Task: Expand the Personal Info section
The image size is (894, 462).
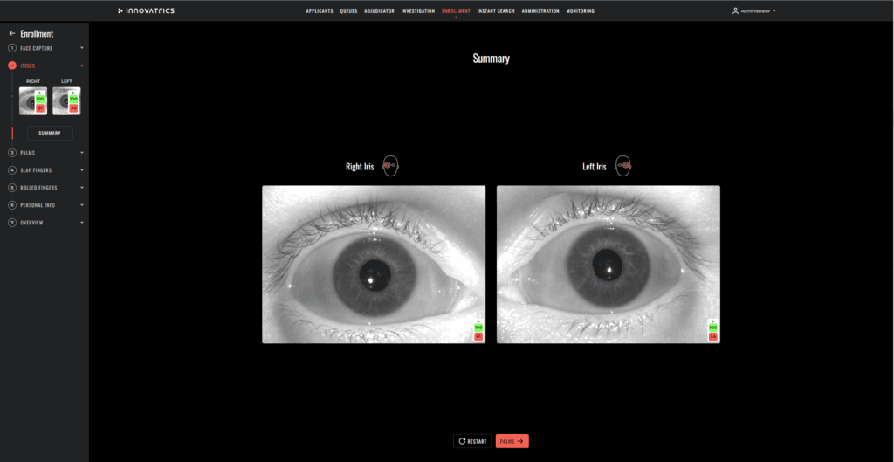Action: [x=82, y=204]
